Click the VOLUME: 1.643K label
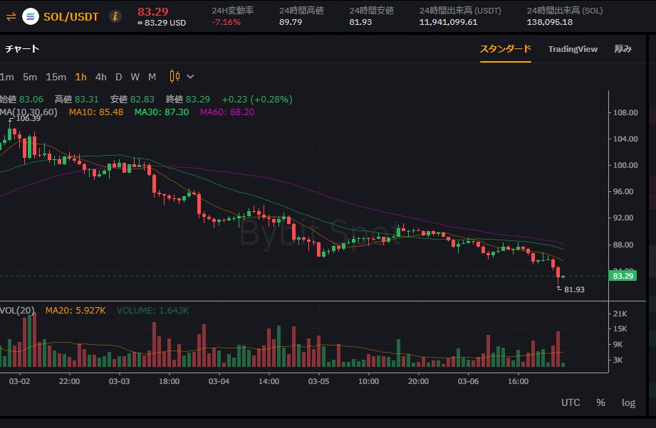Screen dimensions: 656x428 (x=152, y=311)
